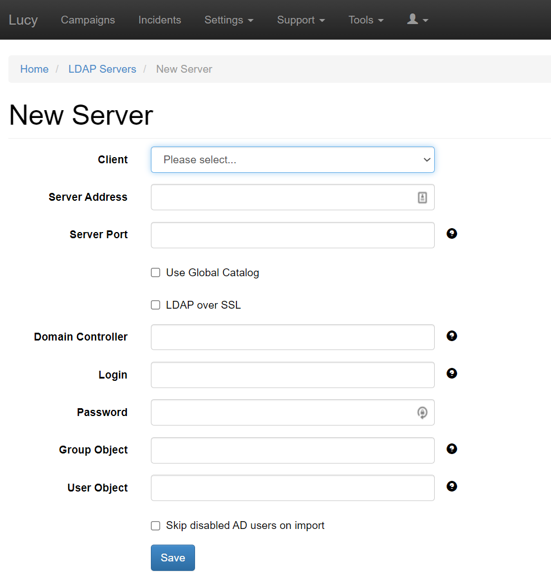Click the password manager icon in Password field

(x=422, y=413)
